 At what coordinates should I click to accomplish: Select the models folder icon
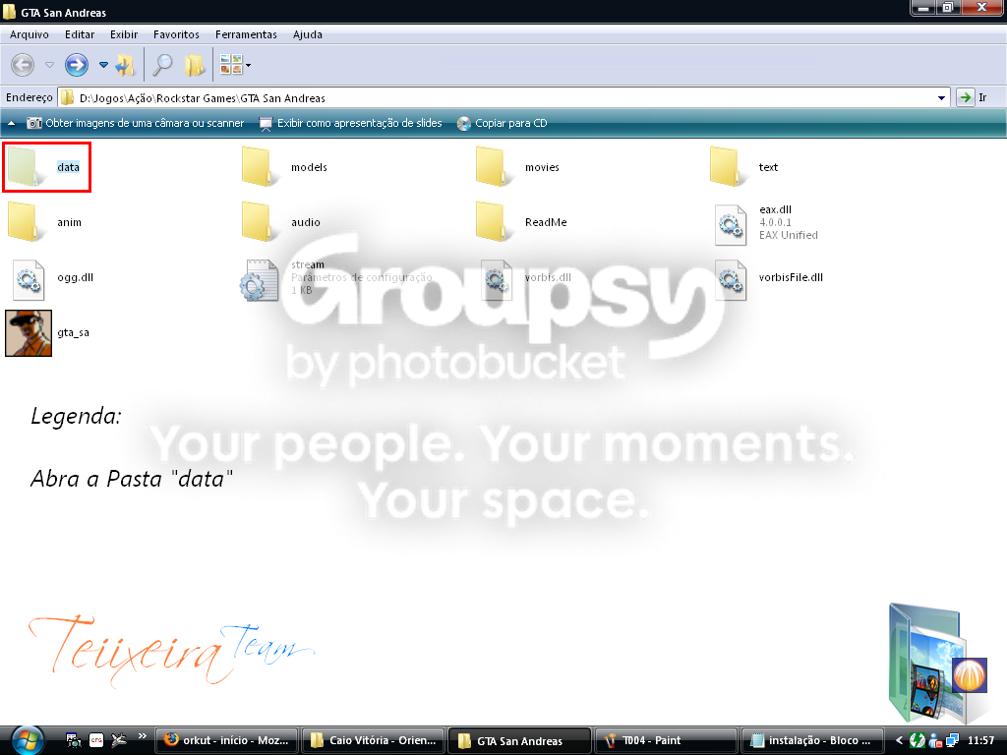259,167
